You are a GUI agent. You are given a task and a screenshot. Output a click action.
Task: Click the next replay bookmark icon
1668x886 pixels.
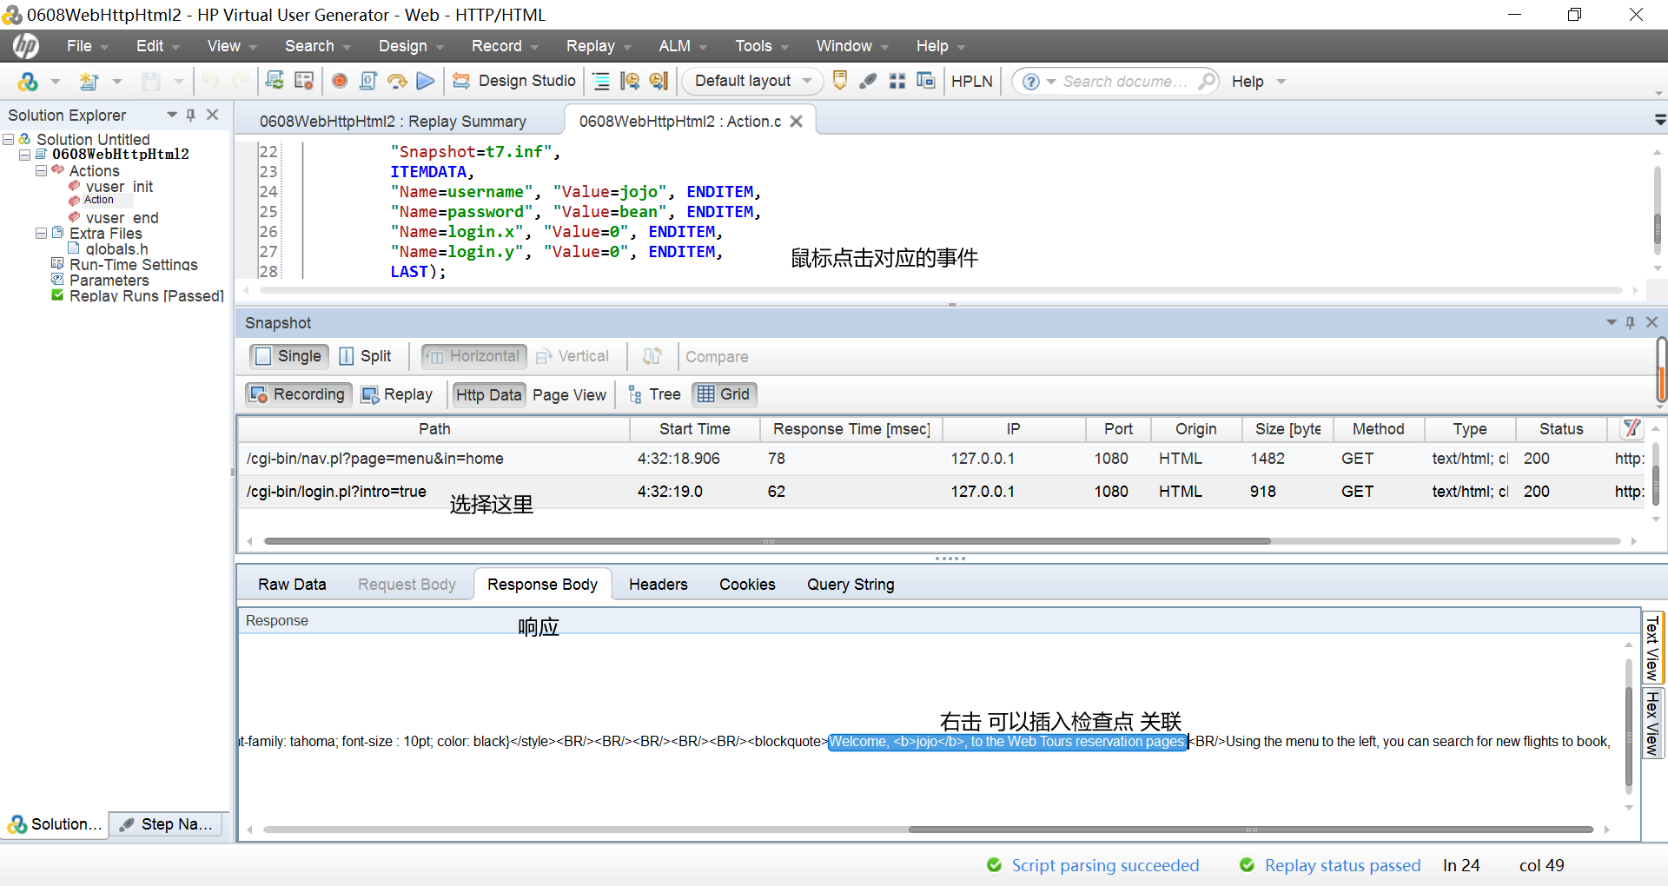[659, 81]
